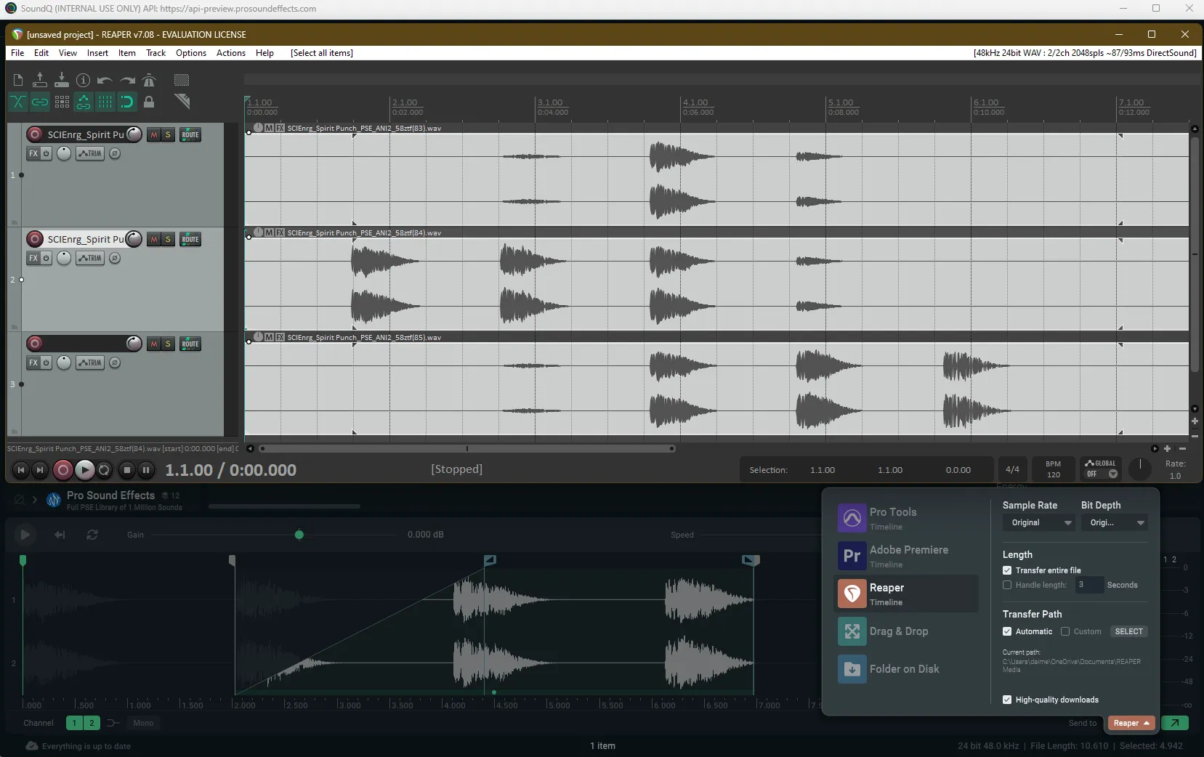Image resolution: width=1204 pixels, height=757 pixels.
Task: Choose Folder on Disk destination
Action: (906, 669)
